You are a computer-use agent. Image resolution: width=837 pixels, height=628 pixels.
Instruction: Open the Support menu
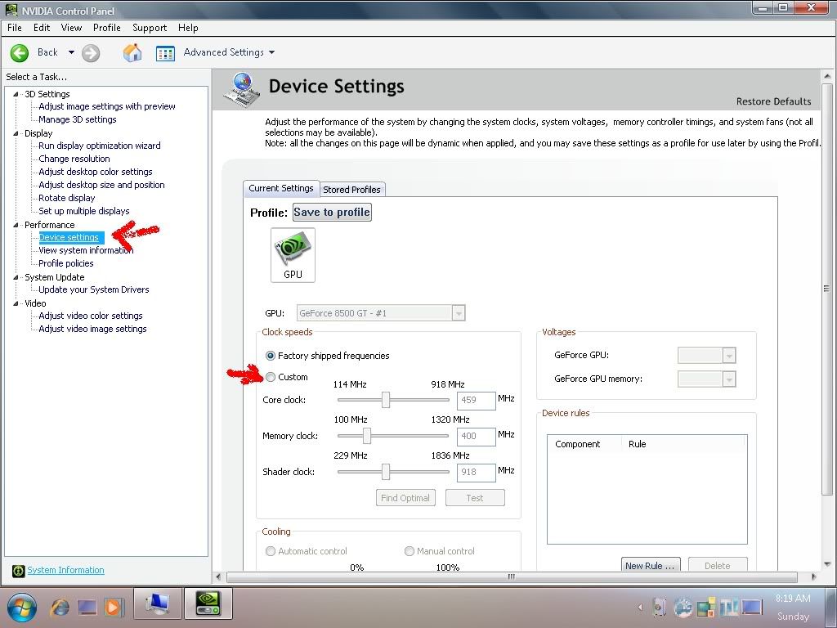[x=150, y=28]
